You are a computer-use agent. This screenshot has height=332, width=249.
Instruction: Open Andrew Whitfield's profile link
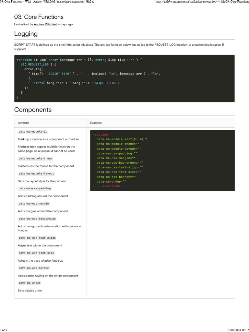point(45,24)
